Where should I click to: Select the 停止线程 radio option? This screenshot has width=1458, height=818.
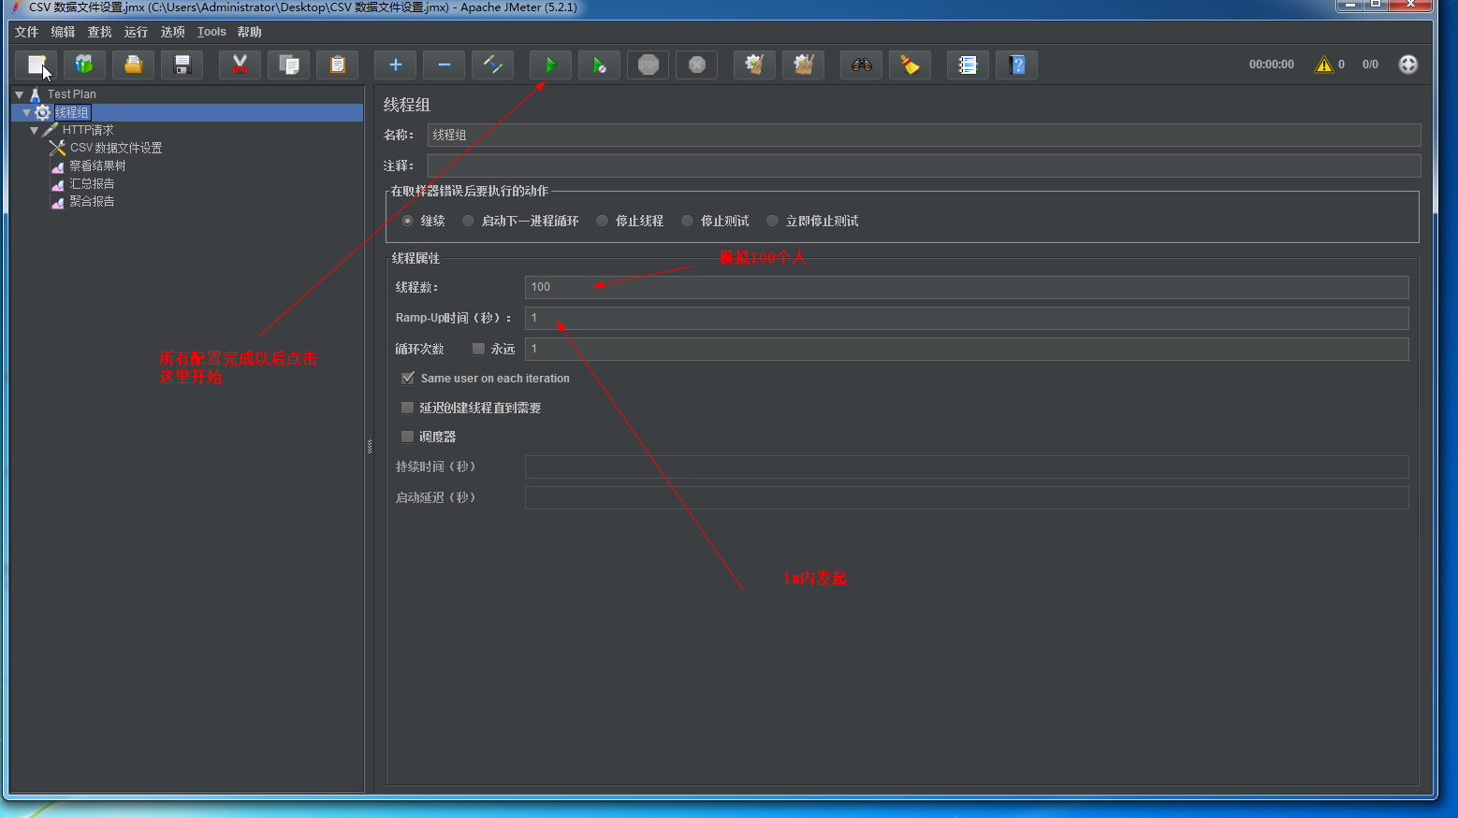[x=603, y=222]
